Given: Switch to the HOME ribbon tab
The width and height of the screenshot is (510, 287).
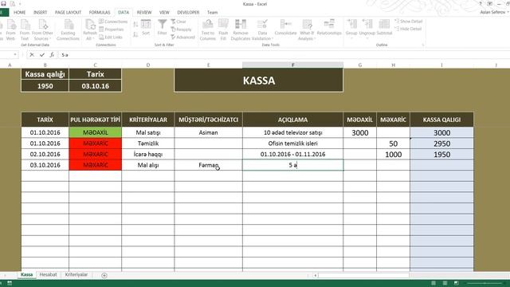Looking at the screenshot, I should [19, 13].
